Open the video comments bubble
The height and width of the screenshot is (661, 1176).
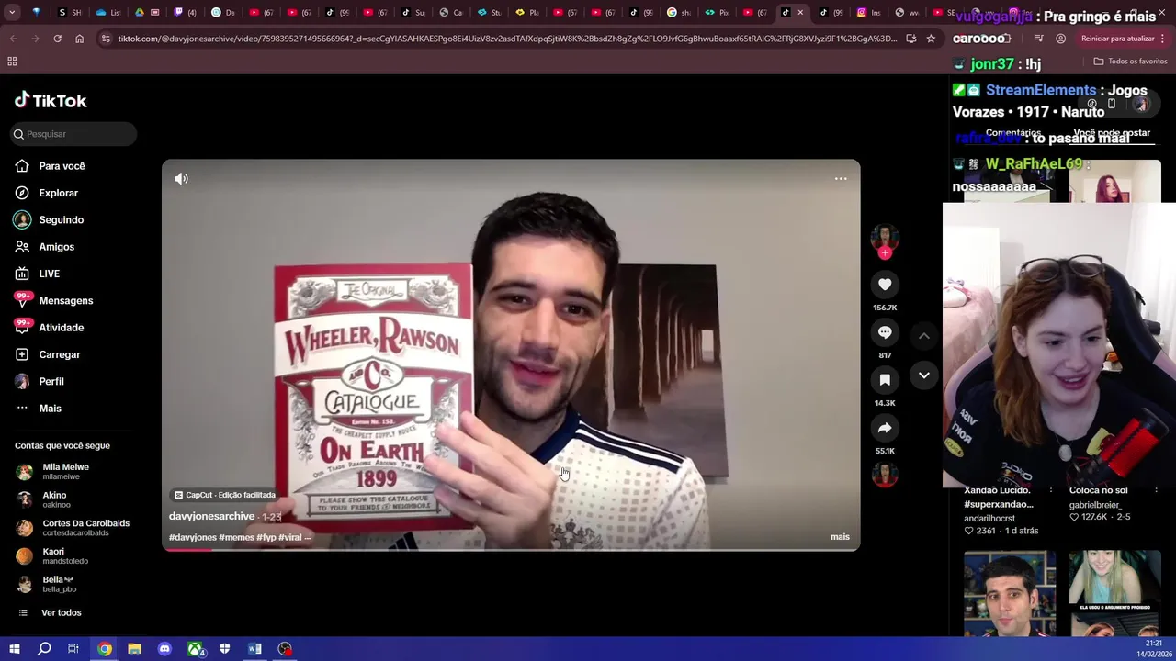tap(885, 332)
